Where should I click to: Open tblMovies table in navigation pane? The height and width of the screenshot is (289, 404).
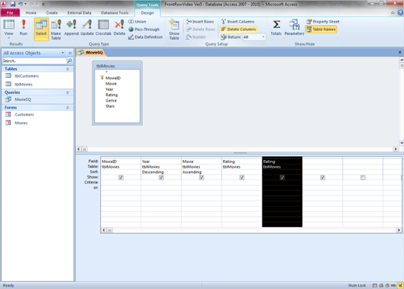tap(23, 84)
